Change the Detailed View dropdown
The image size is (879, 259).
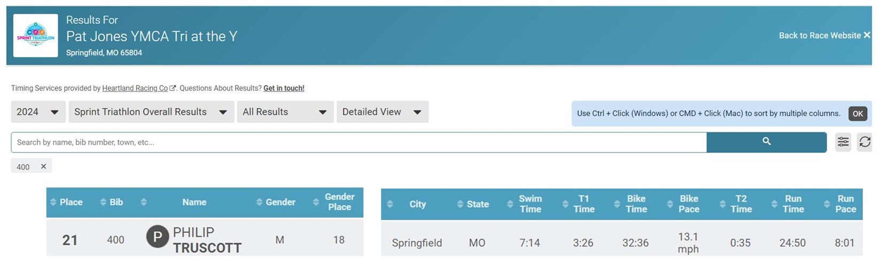[382, 112]
